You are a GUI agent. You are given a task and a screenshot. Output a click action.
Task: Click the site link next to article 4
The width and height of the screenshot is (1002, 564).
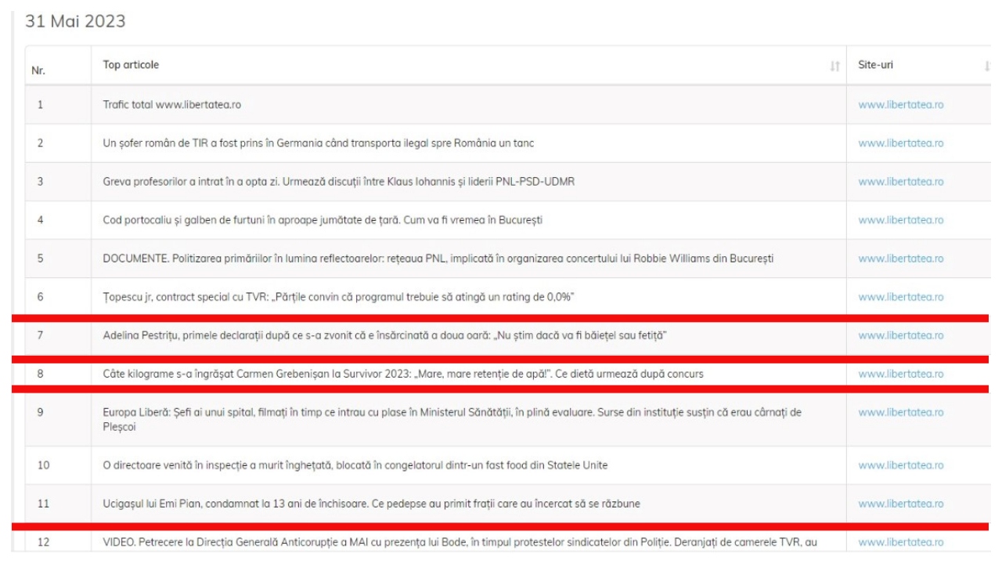[x=900, y=220]
